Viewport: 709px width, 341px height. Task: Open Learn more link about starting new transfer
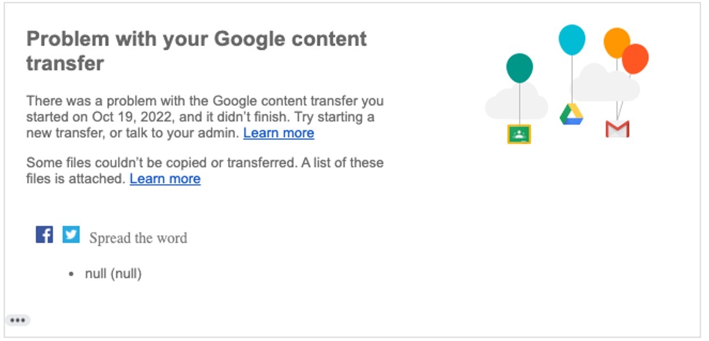pyautogui.click(x=278, y=133)
